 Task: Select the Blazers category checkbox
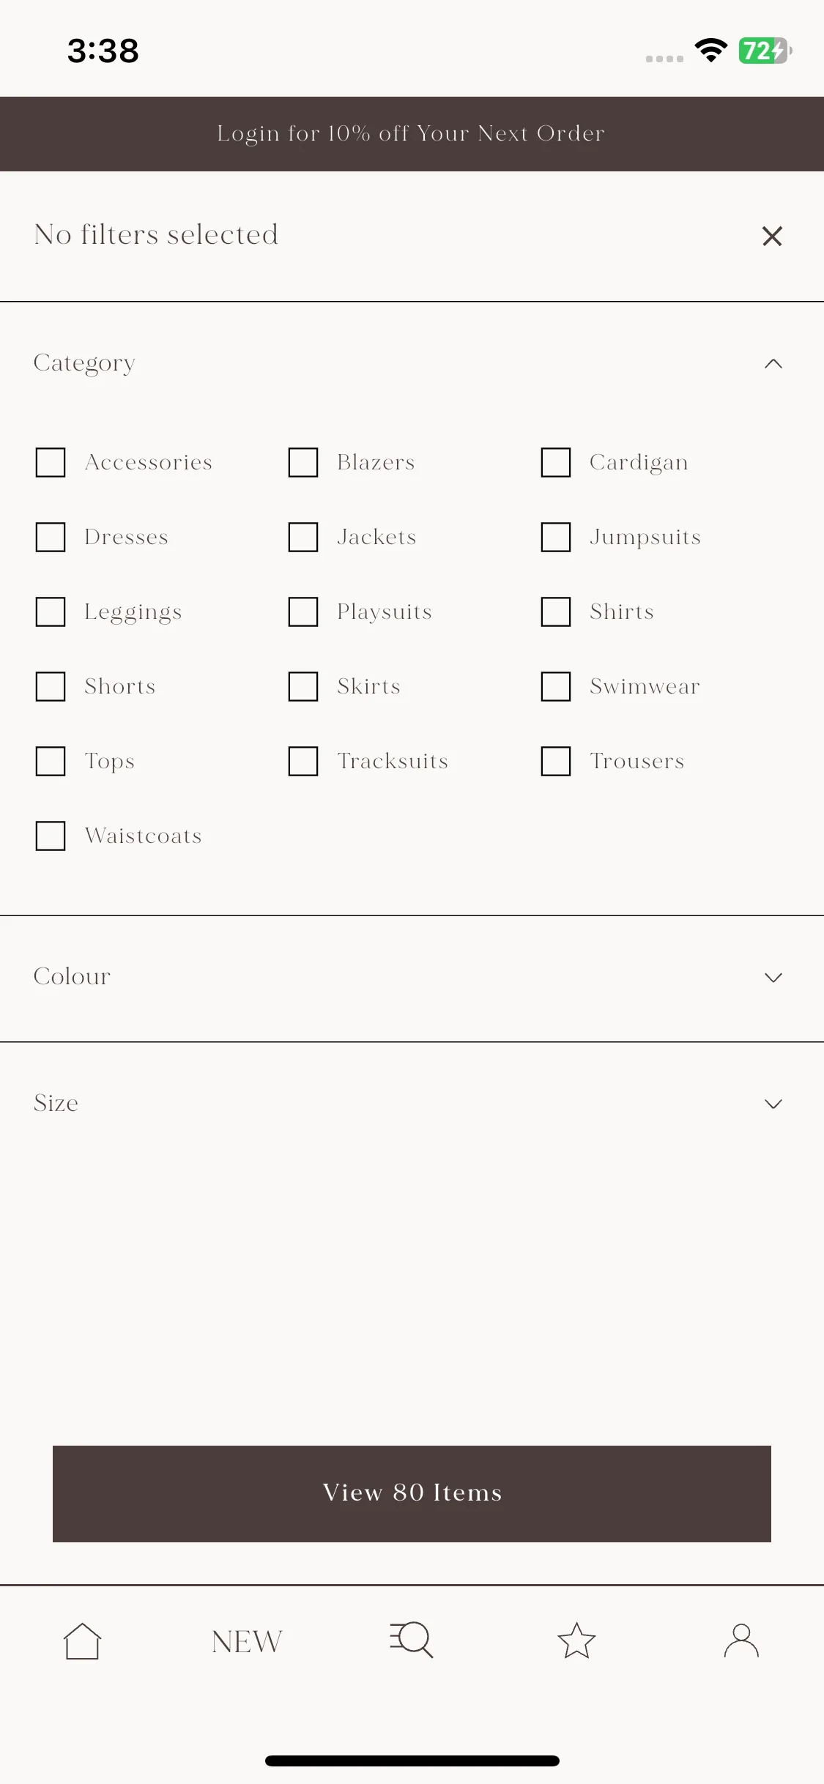(303, 462)
